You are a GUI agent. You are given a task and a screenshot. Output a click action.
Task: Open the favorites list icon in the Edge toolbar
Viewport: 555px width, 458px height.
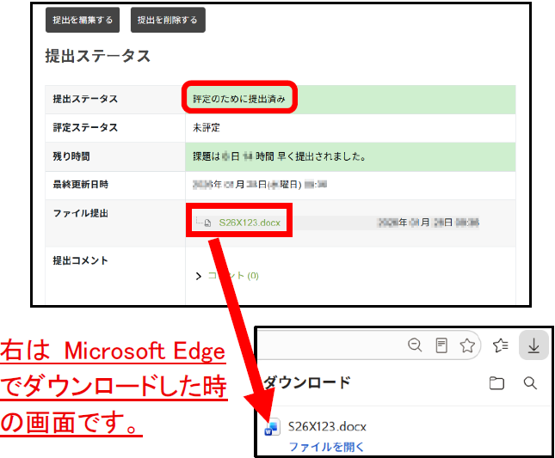click(x=501, y=345)
